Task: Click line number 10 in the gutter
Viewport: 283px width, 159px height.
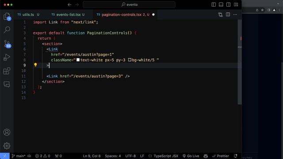Action: click(x=23, y=71)
